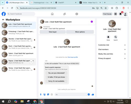Screen dimensions: 131x104
Task: Send a thumbs up like
Action: 93,94
